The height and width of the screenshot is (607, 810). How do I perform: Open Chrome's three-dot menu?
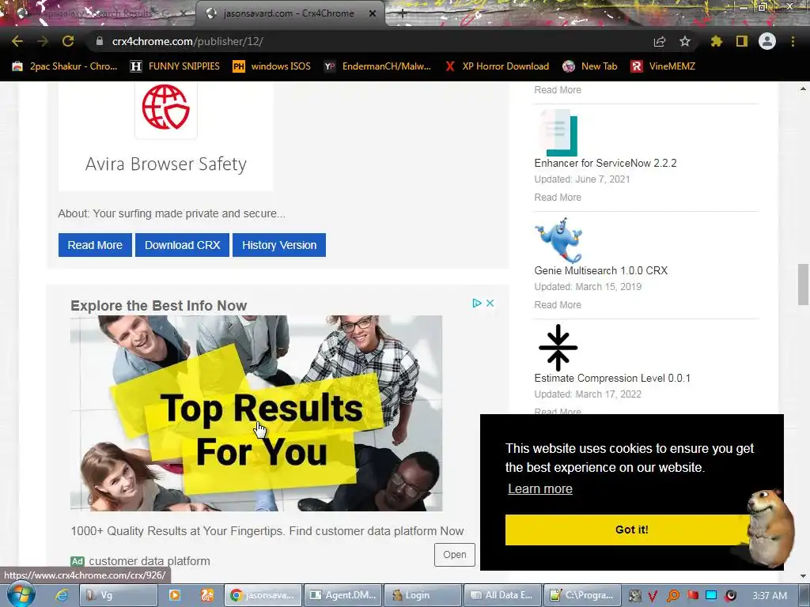point(793,41)
